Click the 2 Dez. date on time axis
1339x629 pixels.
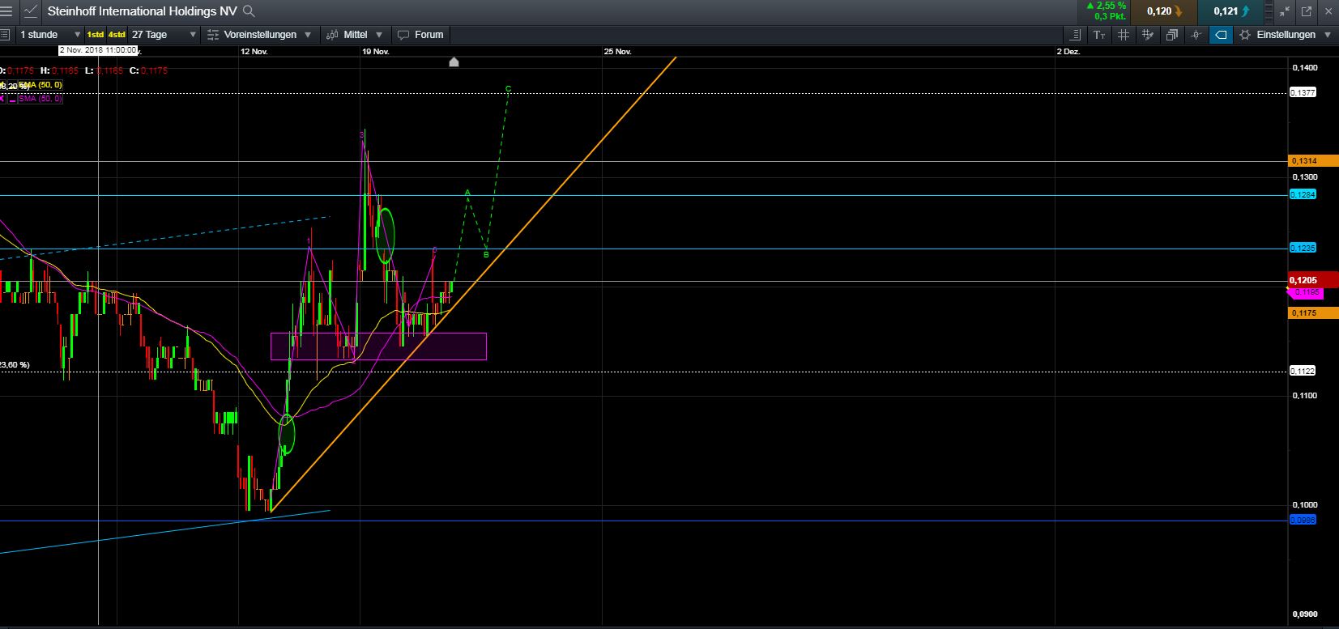coord(1069,51)
